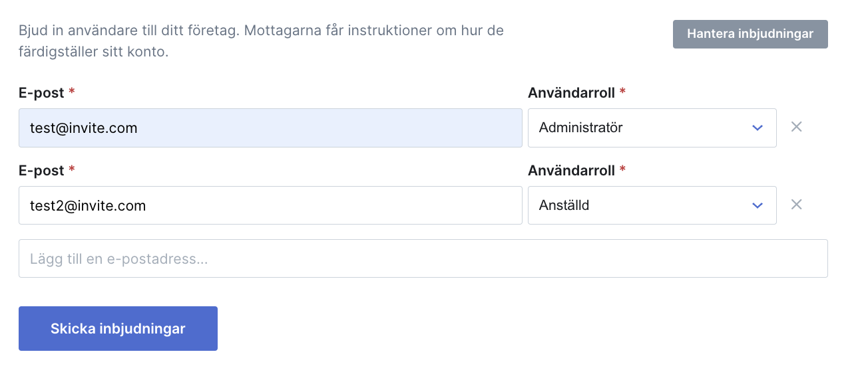Click the Användarroll label above Administratör
The image size is (868, 388).
tap(571, 93)
